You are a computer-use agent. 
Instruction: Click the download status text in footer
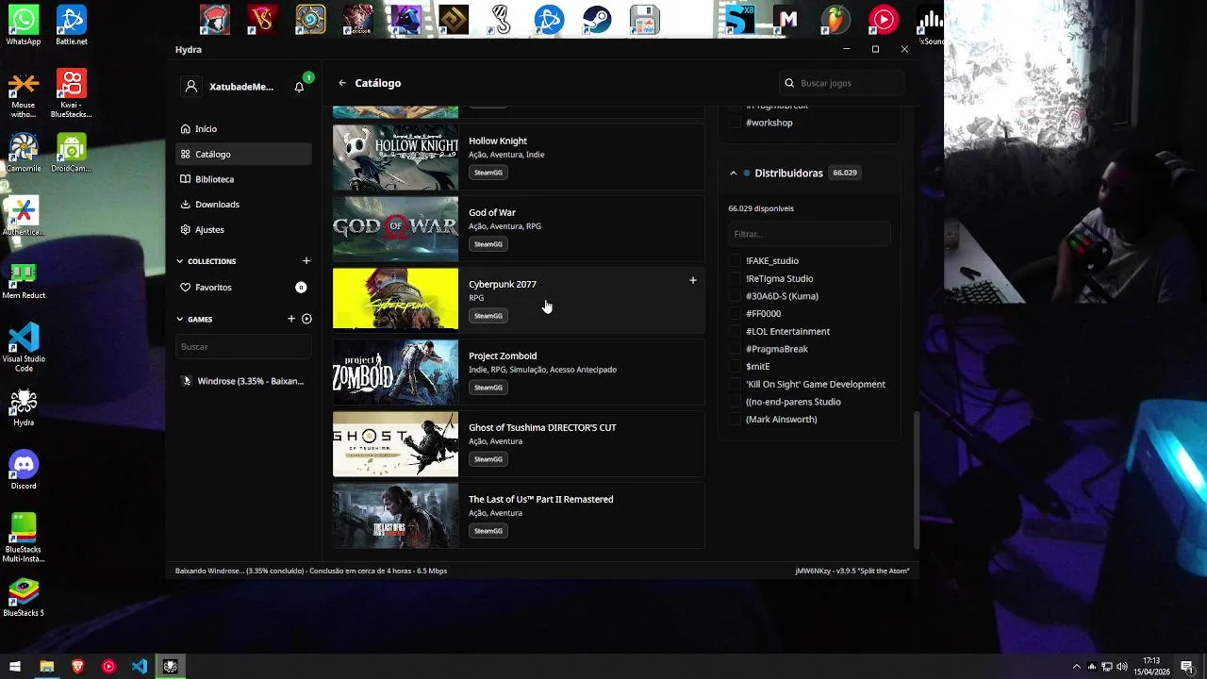311,571
